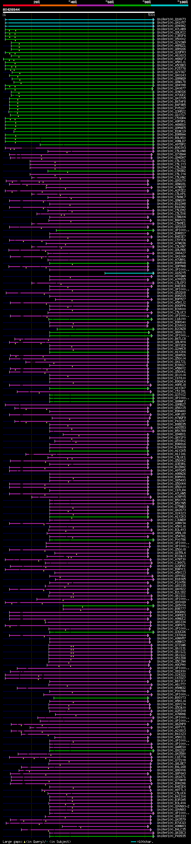Viewport: 191px width, 844px height.
Task: Open hit UniRef100_Q1KK73
Action: point(171,20)
